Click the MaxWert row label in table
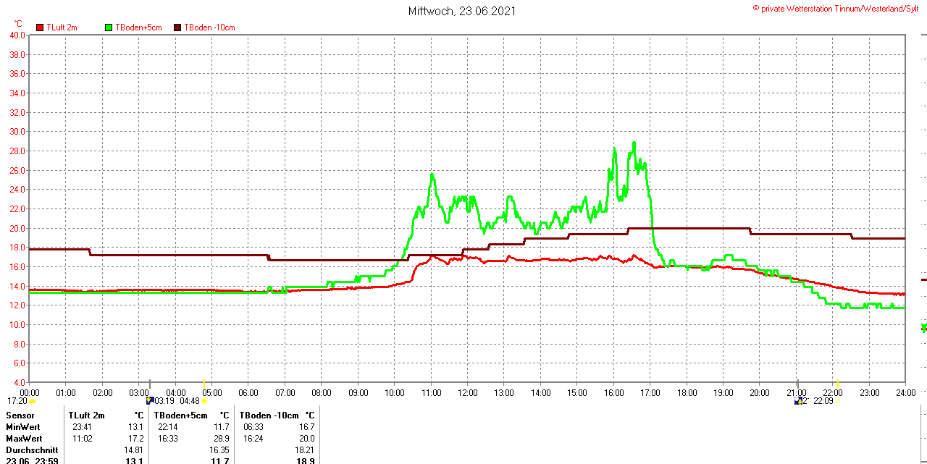927x464 pixels. (24, 439)
